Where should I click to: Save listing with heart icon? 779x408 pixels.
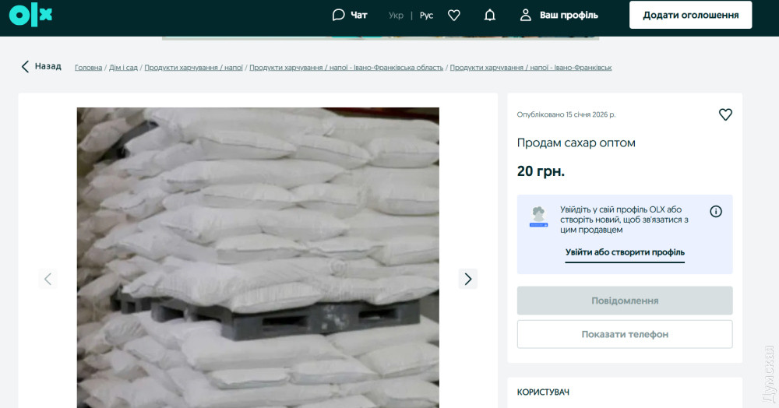(x=725, y=114)
